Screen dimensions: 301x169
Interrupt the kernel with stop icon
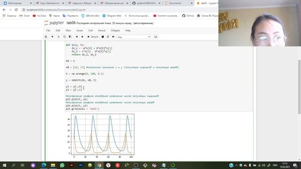point(103,37)
